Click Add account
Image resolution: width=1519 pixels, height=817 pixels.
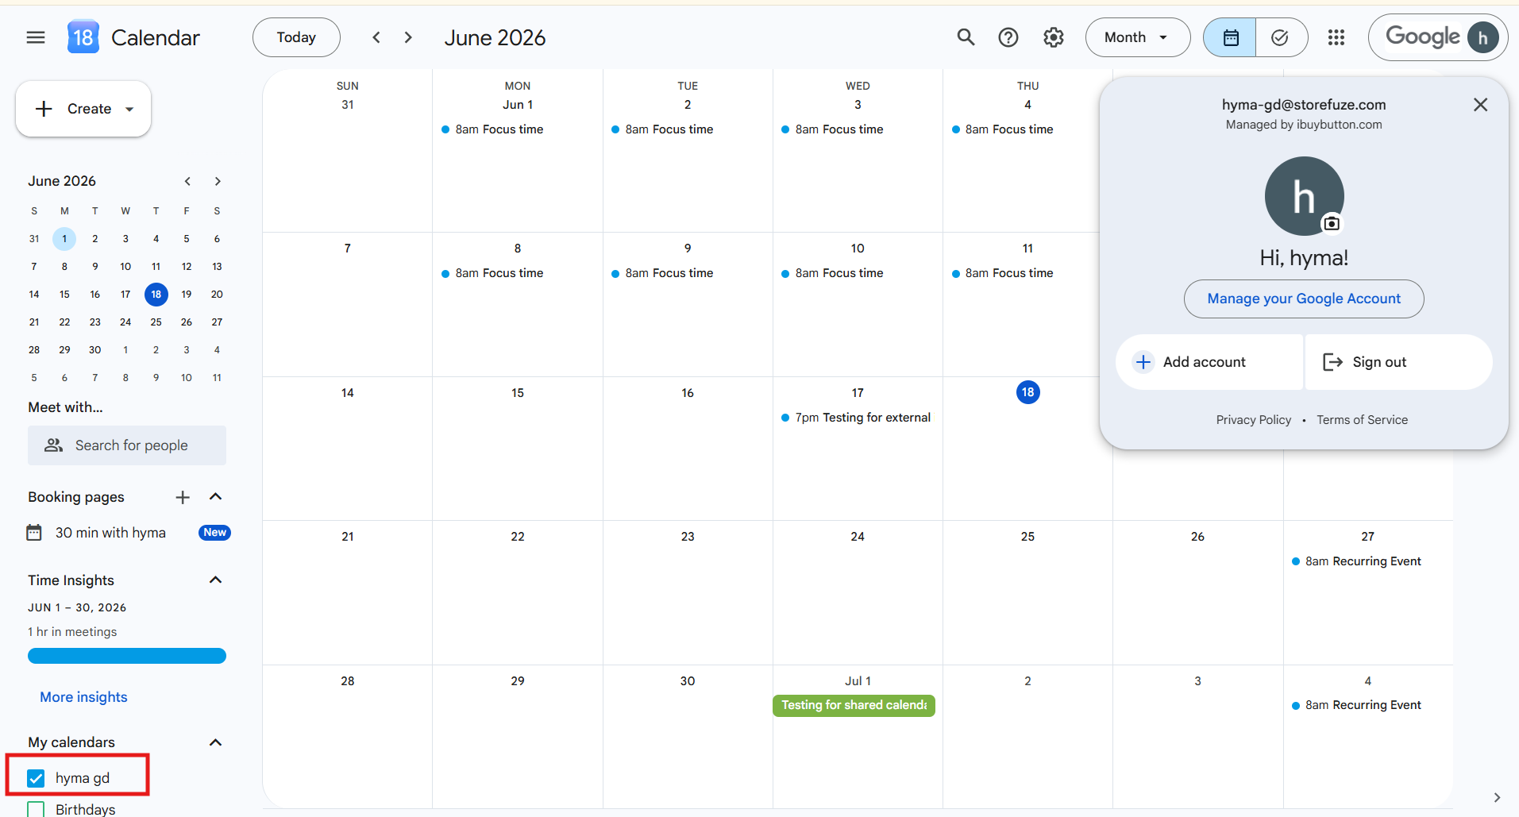coord(1209,362)
